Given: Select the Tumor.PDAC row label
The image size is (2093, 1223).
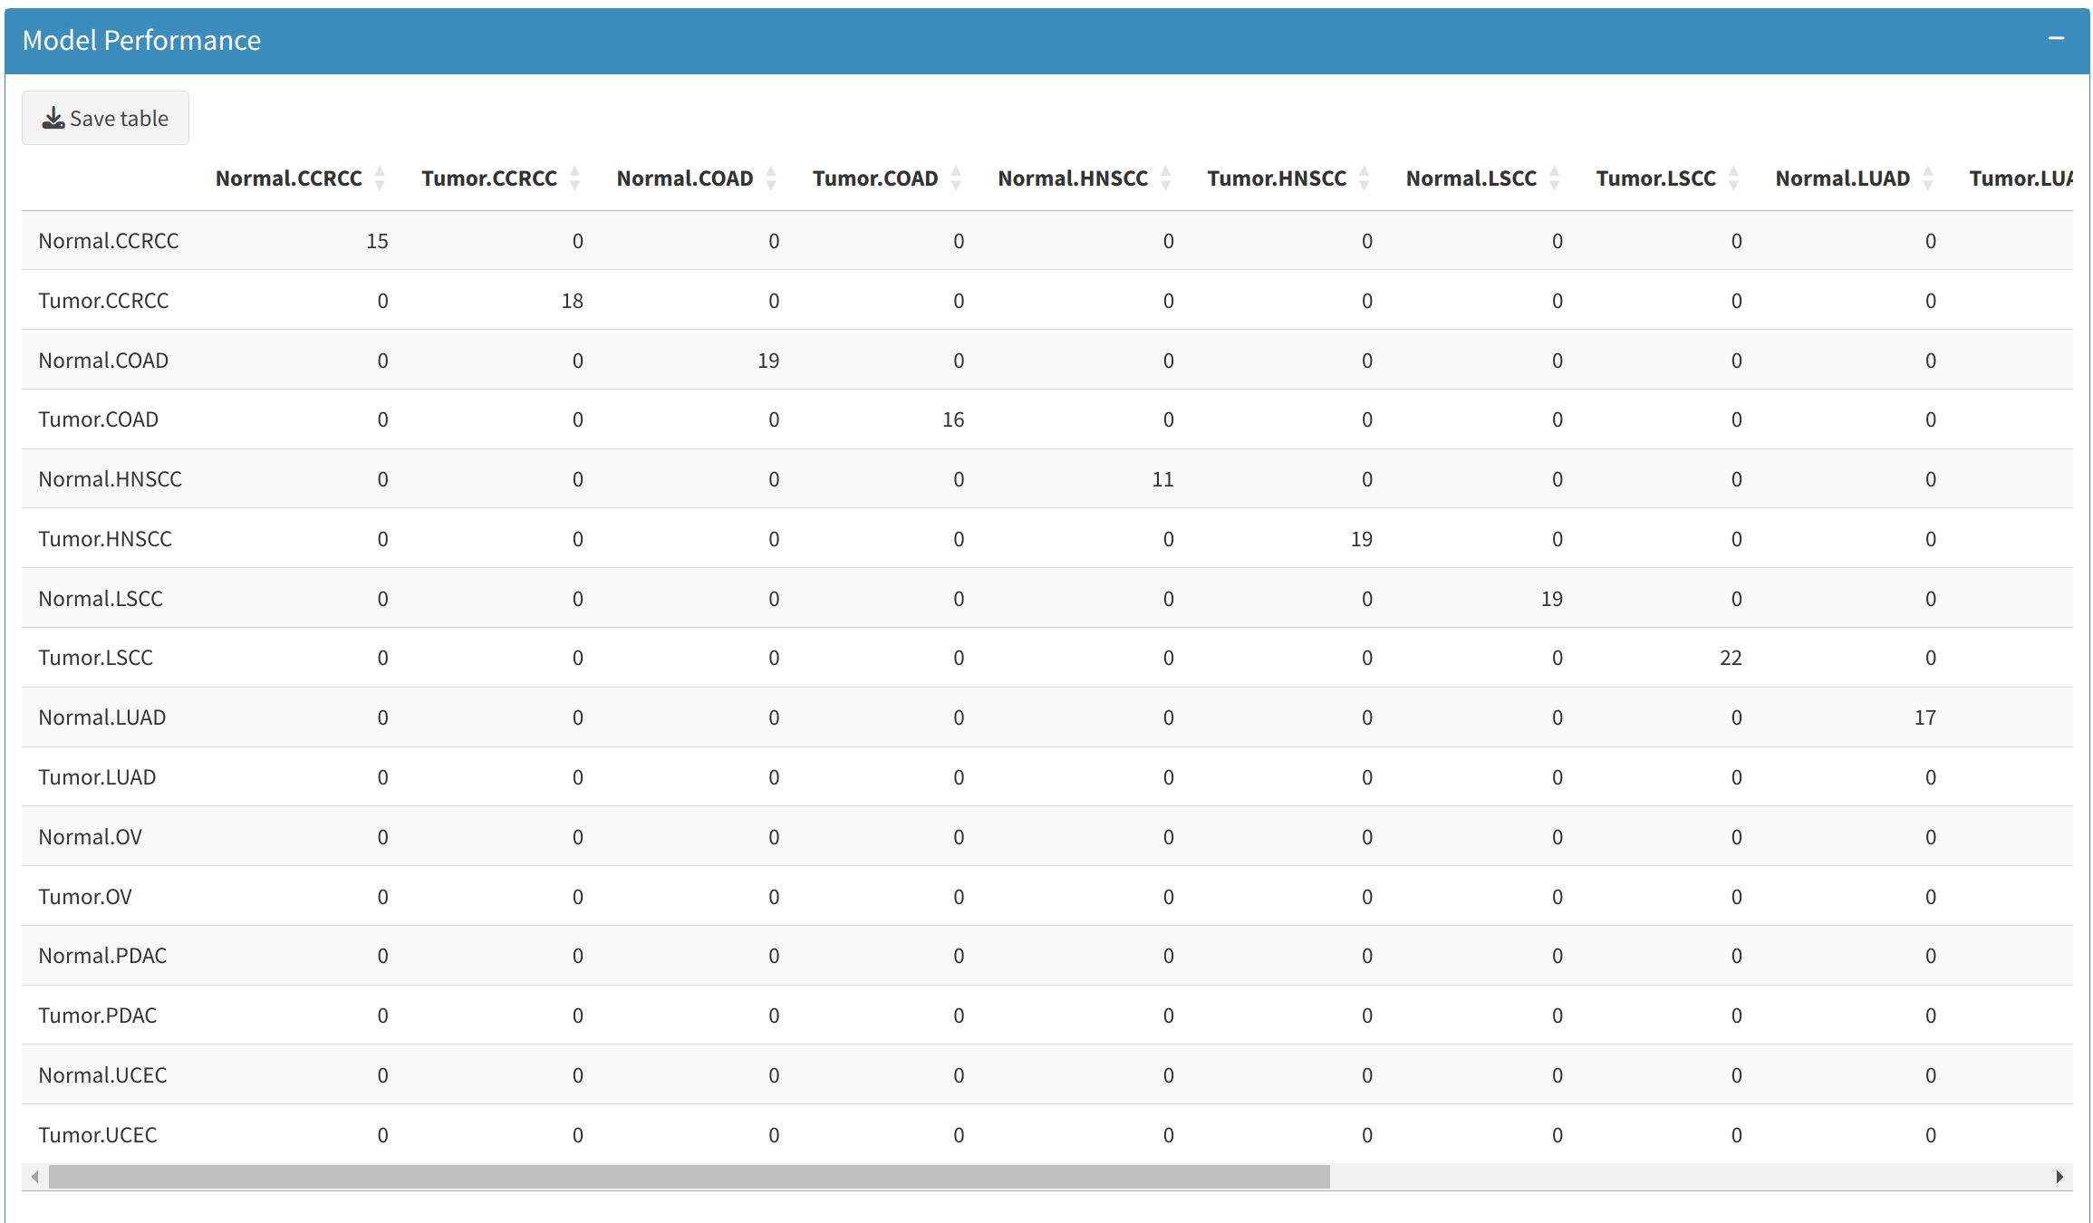Looking at the screenshot, I should (97, 1016).
